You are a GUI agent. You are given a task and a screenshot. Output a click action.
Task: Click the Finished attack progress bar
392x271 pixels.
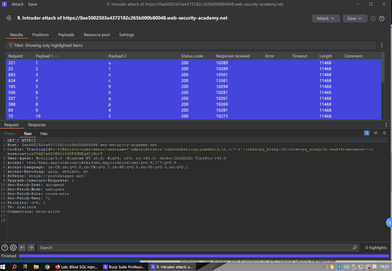tap(204, 256)
